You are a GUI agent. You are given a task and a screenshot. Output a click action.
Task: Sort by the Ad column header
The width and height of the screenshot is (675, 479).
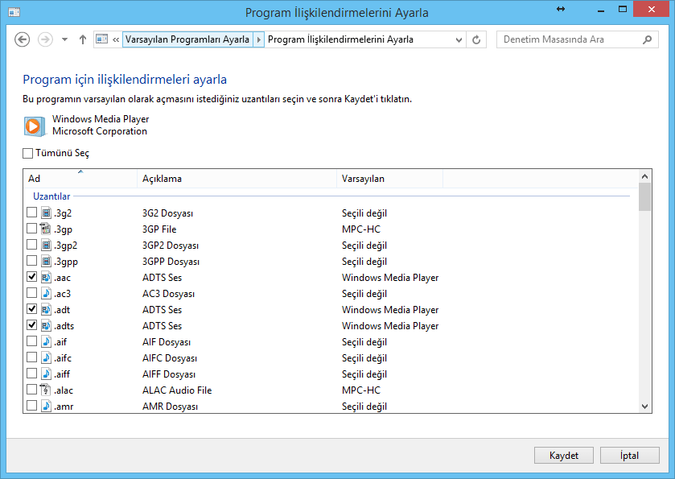tap(80, 179)
